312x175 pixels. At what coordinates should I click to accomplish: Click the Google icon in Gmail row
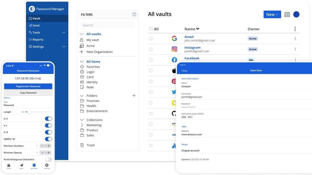174,38
